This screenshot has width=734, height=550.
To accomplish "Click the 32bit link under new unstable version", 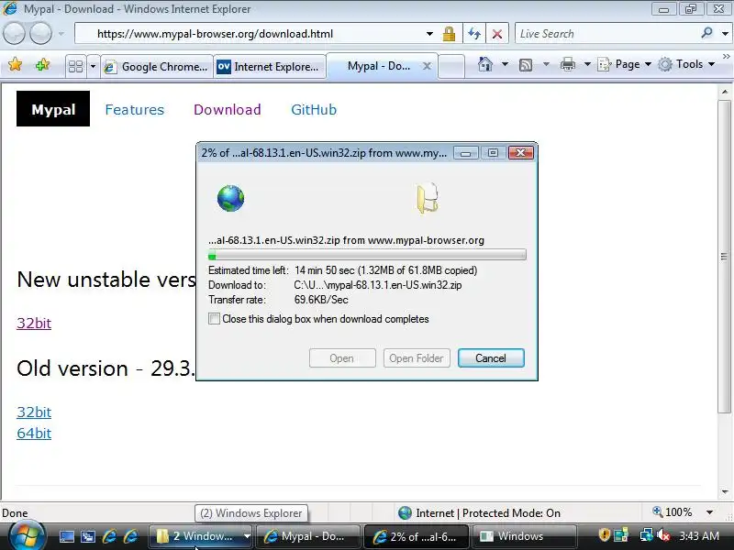I will (x=34, y=324).
